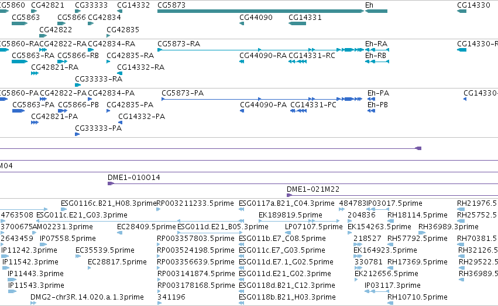The image size is (498, 306).
Task: Open the RP003211233.5prime EST label
Action: click(x=195, y=203)
